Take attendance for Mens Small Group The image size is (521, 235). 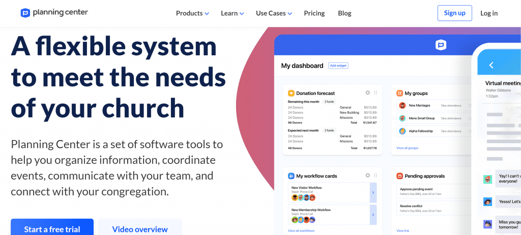click(451, 118)
